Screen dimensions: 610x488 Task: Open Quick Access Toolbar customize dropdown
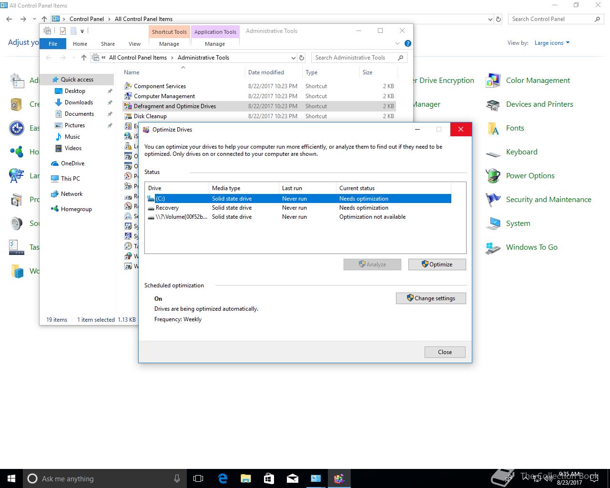tap(82, 31)
